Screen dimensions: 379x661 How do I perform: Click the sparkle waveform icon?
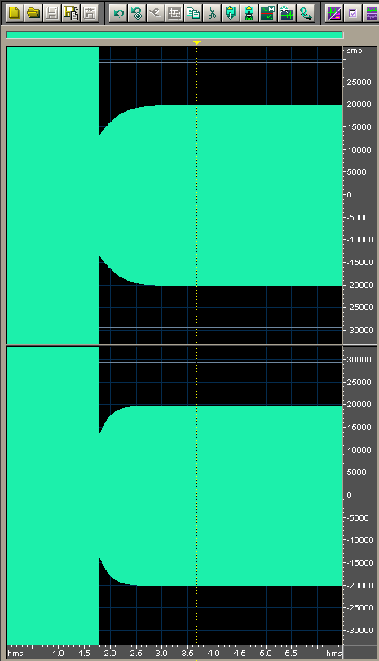[x=286, y=13]
